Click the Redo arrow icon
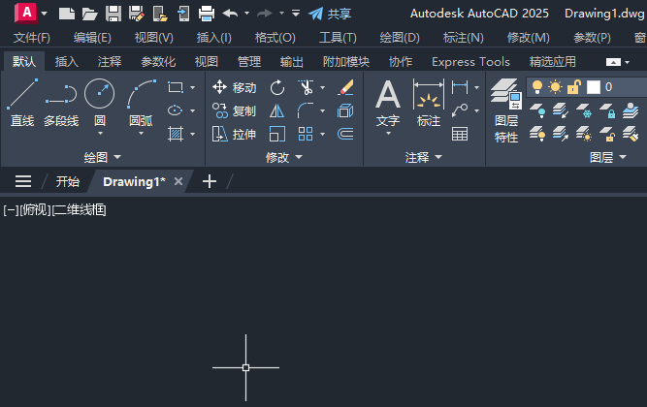Screen dimensions: 647x407 click(264, 14)
